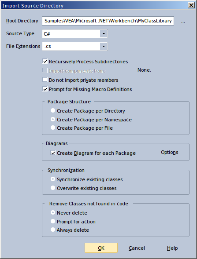Toggle Prompt for Missing Macro Definitions
The image size is (197, 259).
(45, 89)
